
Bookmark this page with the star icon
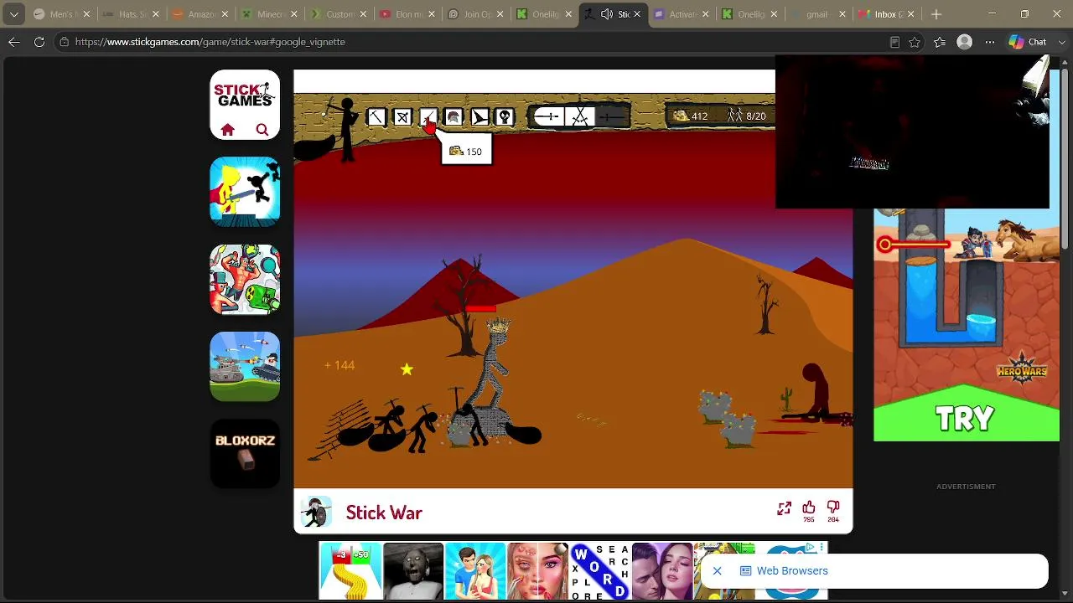click(x=915, y=42)
